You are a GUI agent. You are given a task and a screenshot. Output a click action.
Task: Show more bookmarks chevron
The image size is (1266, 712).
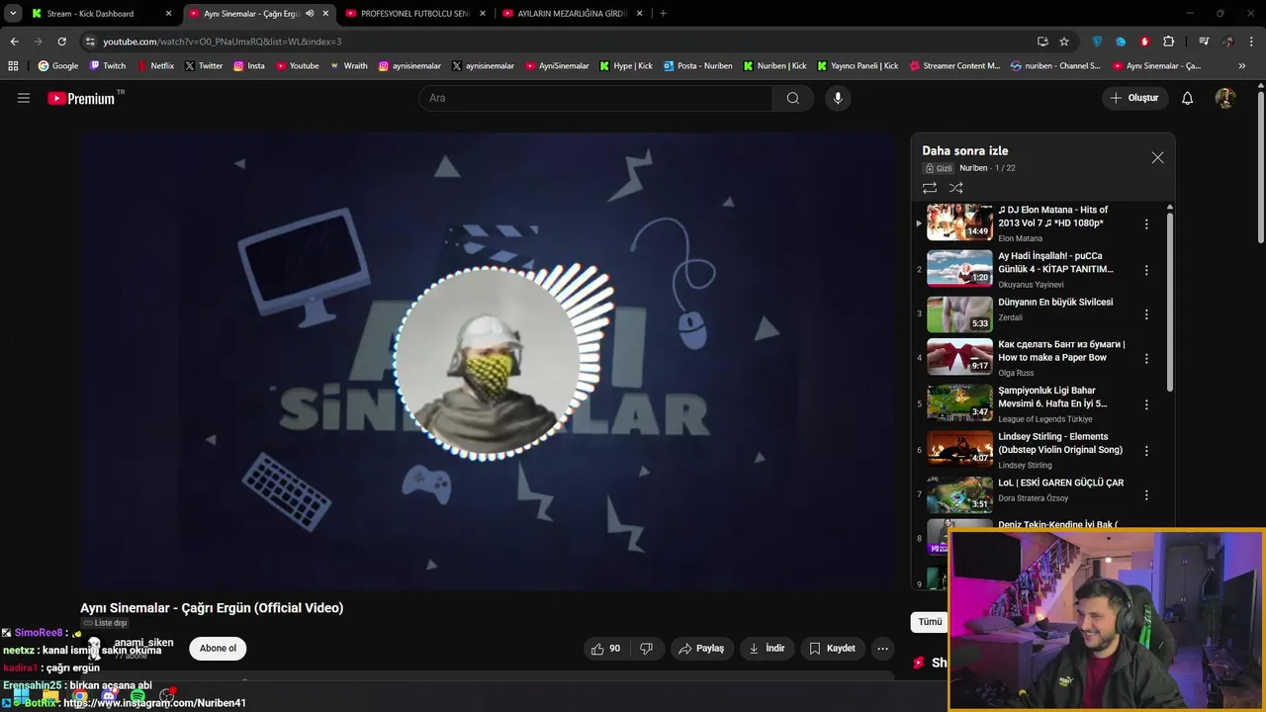pos(1242,66)
